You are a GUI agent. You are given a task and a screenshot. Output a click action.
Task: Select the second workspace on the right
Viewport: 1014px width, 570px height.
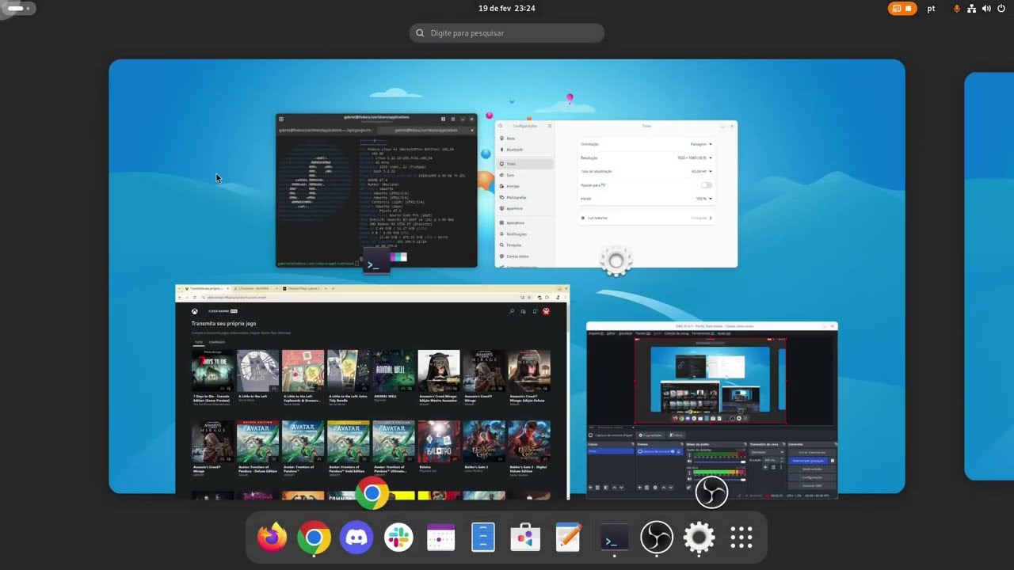[989, 276]
